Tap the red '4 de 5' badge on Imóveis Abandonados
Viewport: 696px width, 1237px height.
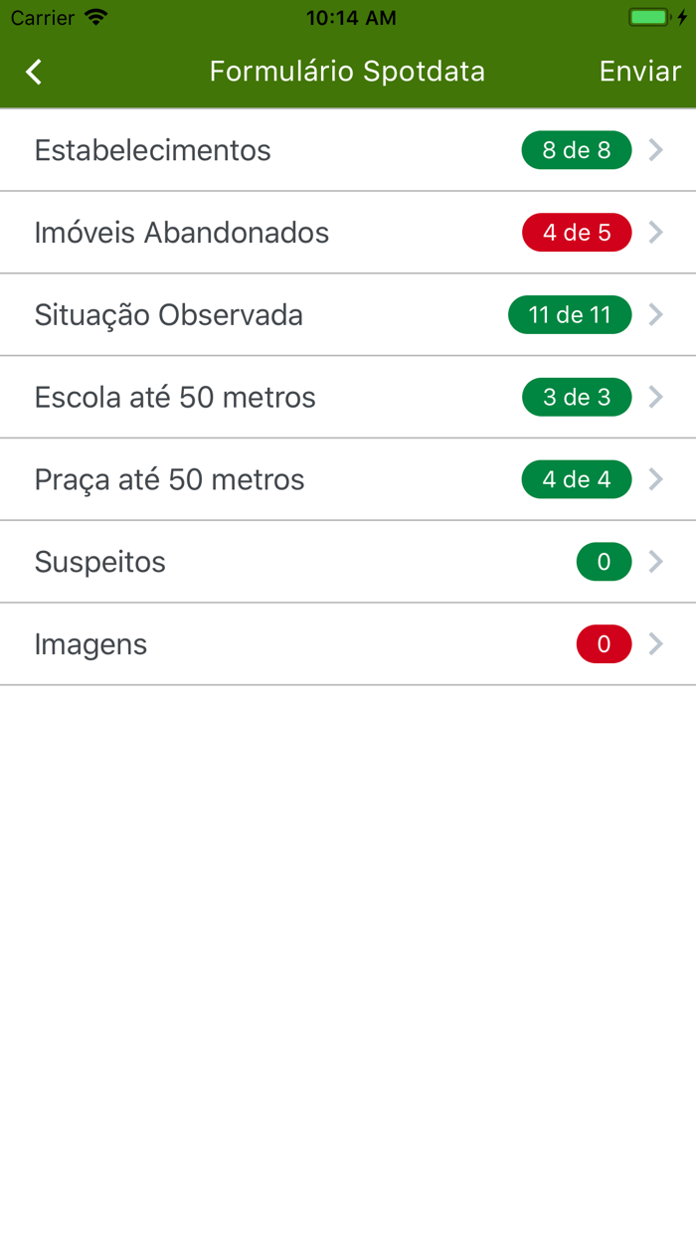(577, 232)
